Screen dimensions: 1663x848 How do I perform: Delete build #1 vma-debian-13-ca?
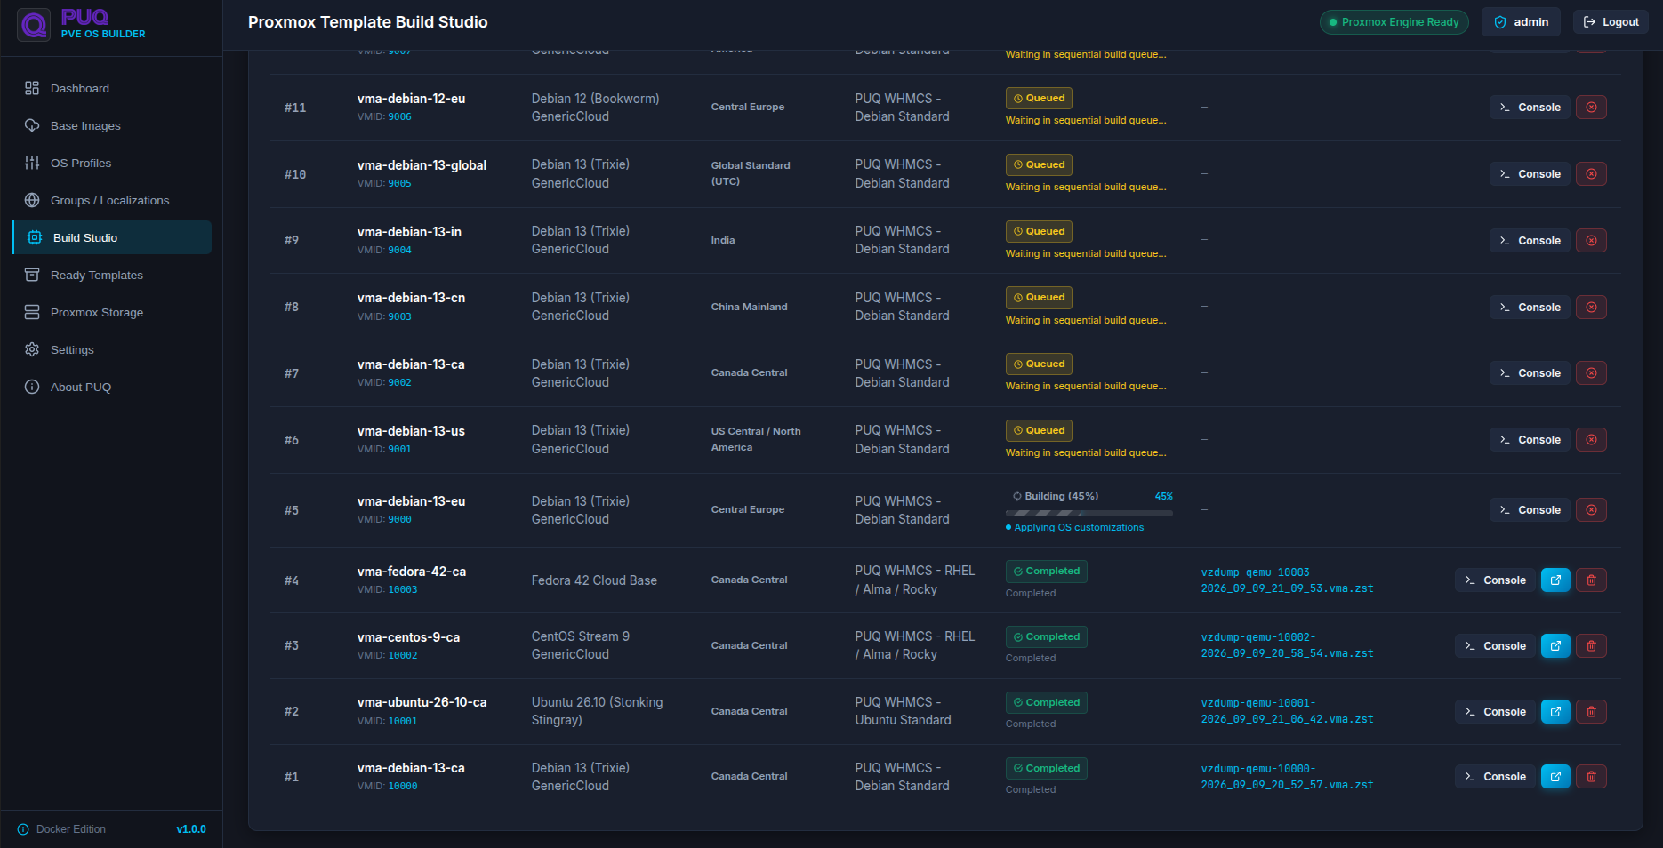(x=1591, y=777)
